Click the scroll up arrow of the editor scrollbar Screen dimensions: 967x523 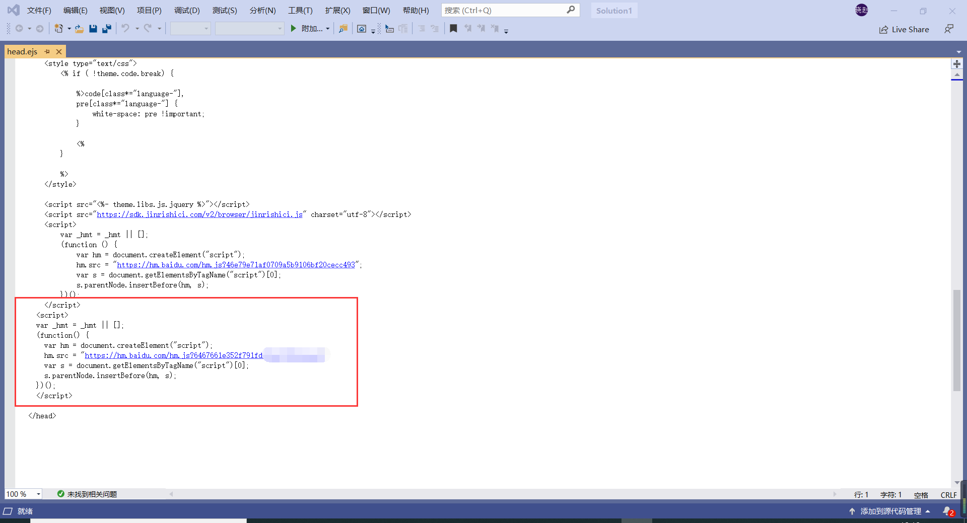pyautogui.click(x=957, y=74)
